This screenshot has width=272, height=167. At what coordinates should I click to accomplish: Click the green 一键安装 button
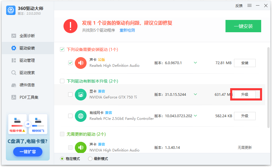click(243, 26)
